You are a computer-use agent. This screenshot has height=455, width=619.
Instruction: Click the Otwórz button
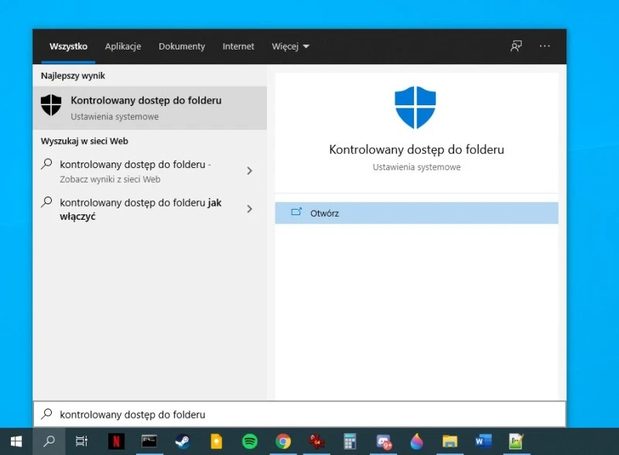tap(416, 213)
